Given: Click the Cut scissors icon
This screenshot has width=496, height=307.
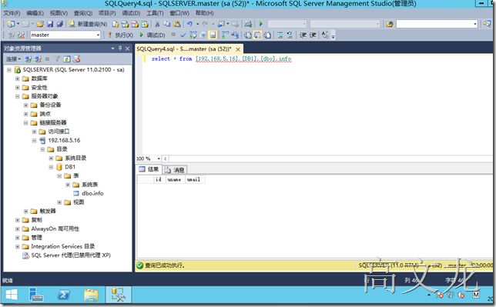Looking at the screenshot, I should tap(157, 24).
